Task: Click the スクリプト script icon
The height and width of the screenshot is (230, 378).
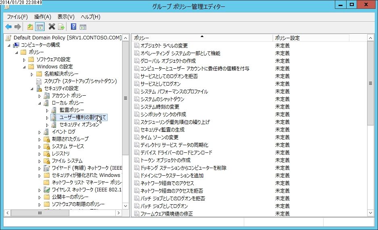Action: tap(39, 81)
